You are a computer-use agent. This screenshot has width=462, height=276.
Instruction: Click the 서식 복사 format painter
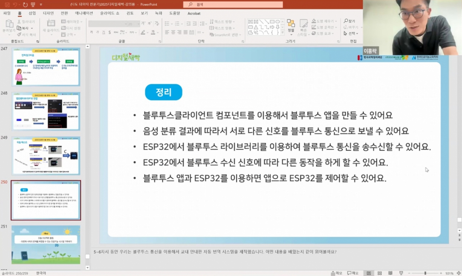(x=27, y=35)
